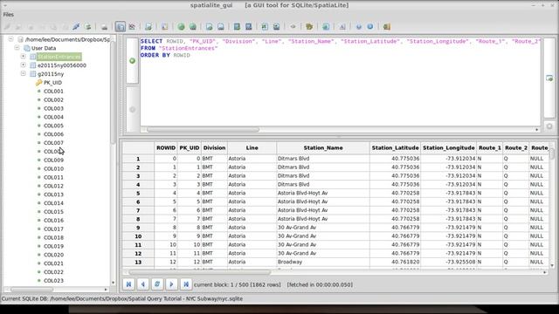Select the StationEntrances table in tree
559x314 pixels.
tap(59, 57)
